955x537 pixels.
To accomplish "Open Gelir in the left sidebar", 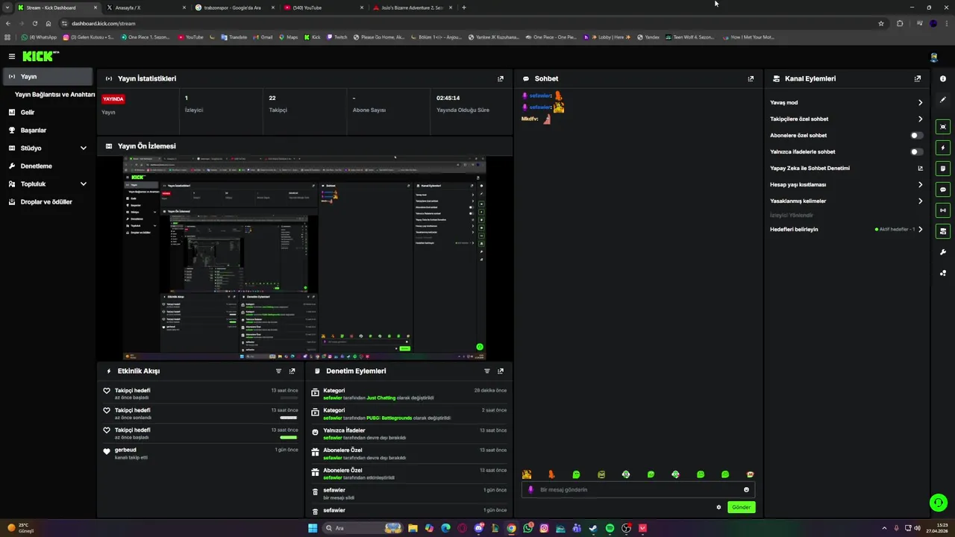I will [48, 113].
